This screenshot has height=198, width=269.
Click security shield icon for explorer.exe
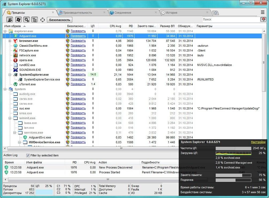[x=68, y=31]
